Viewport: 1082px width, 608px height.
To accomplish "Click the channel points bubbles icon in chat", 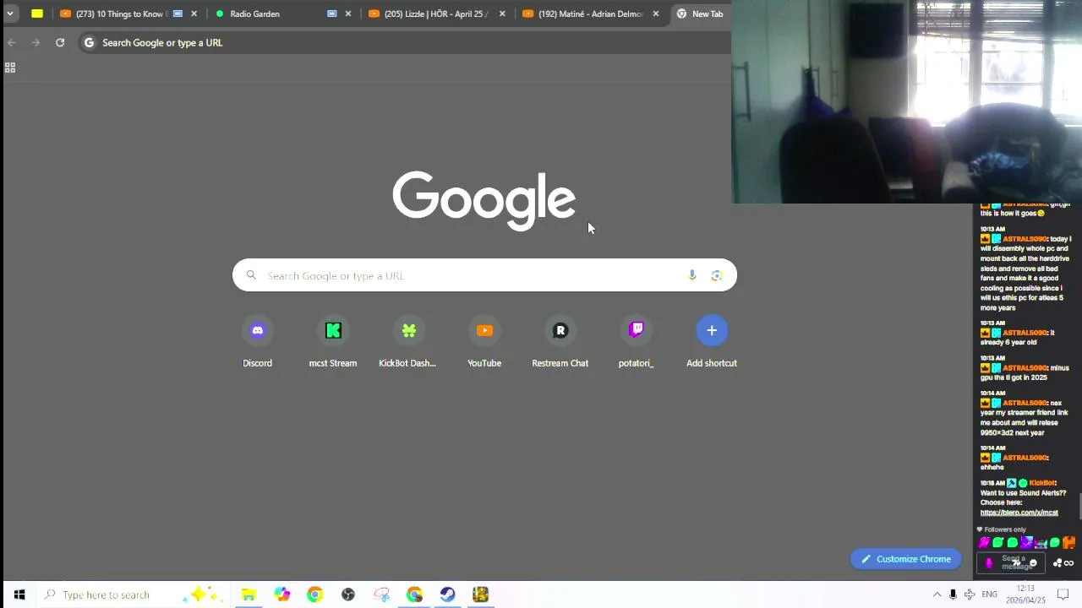I will click(x=1057, y=563).
